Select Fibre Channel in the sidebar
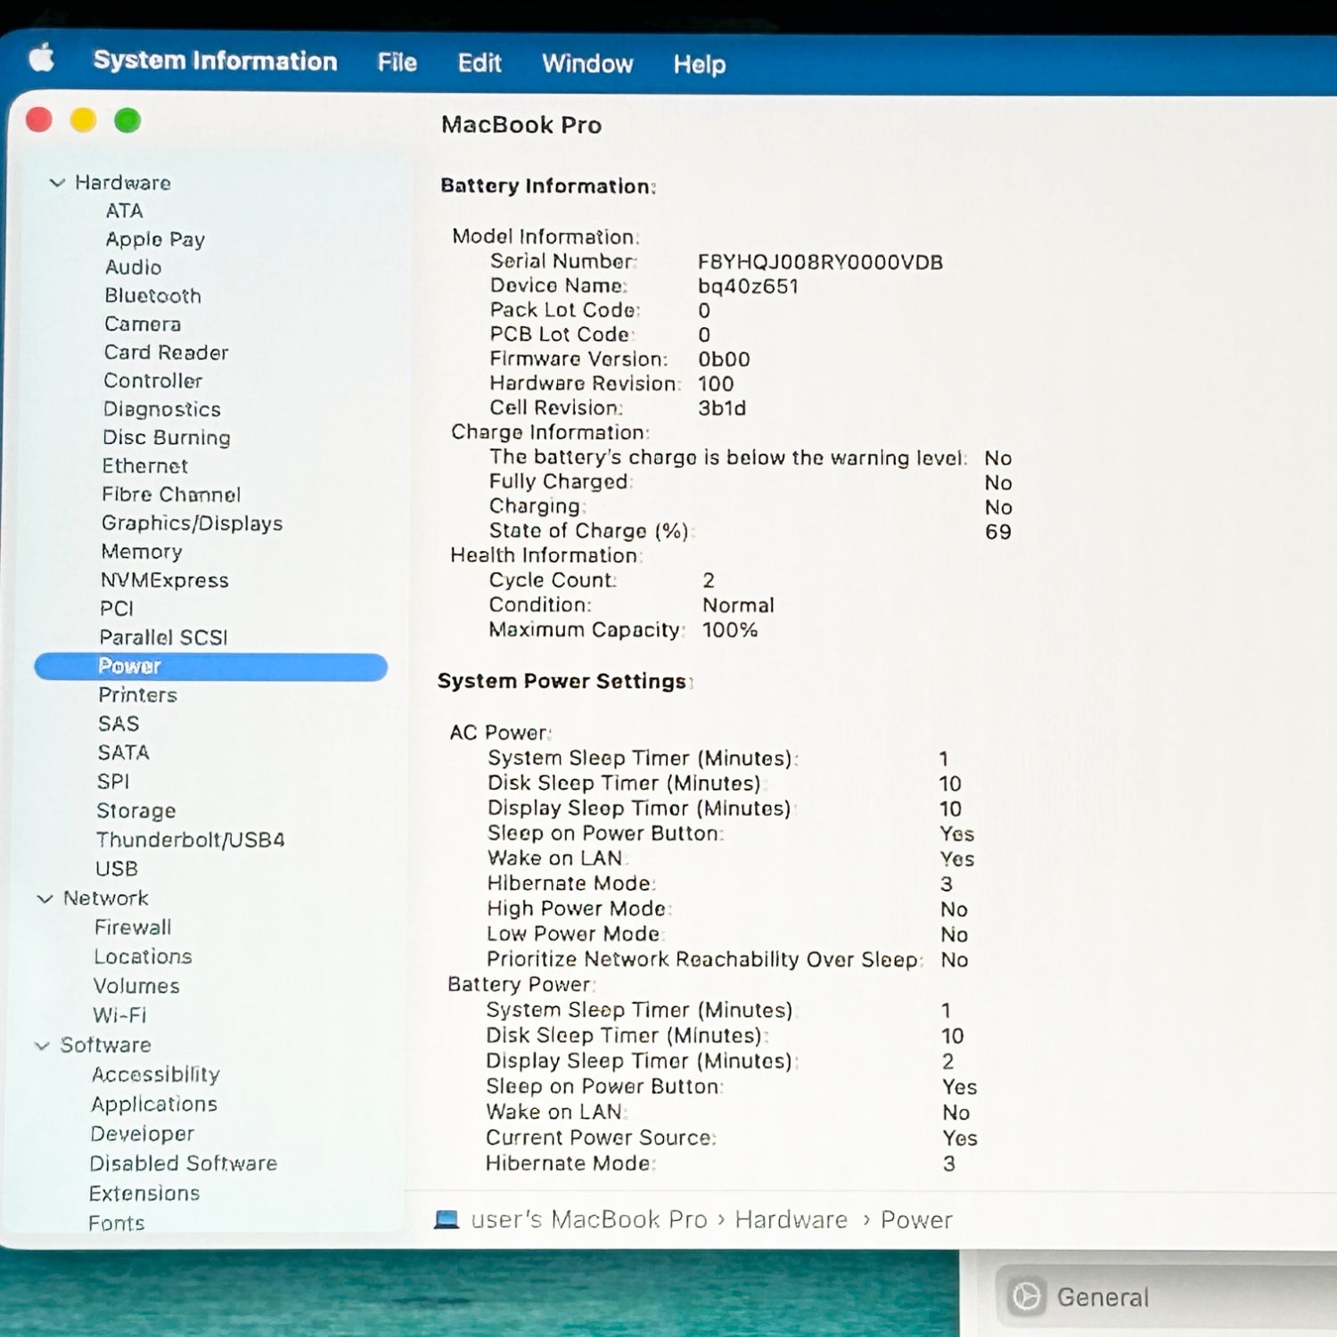 pyautogui.click(x=171, y=495)
